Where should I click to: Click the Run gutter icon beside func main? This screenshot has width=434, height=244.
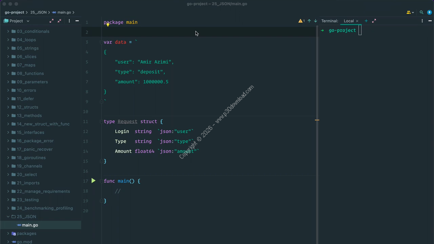pyautogui.click(x=93, y=181)
